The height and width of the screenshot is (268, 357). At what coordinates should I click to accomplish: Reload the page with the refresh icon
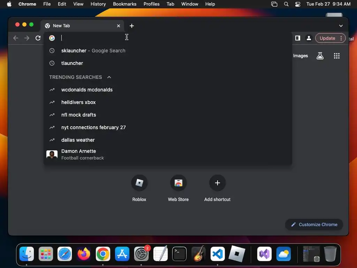coord(38,38)
